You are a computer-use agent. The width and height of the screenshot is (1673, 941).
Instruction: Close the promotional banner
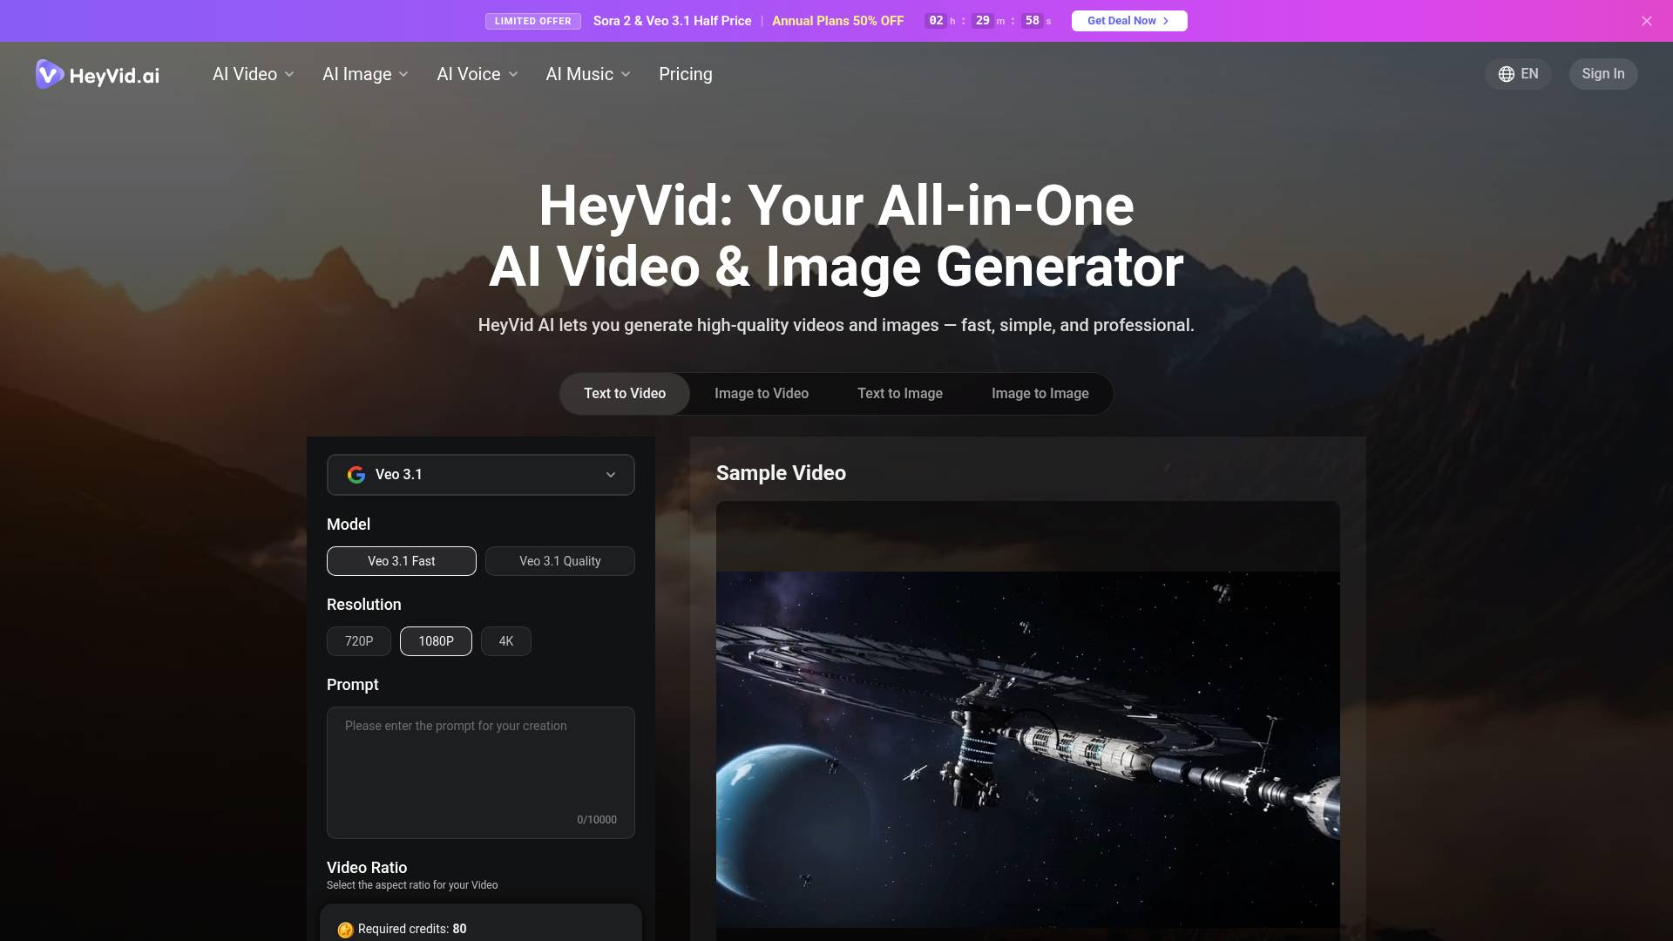pyautogui.click(x=1646, y=21)
